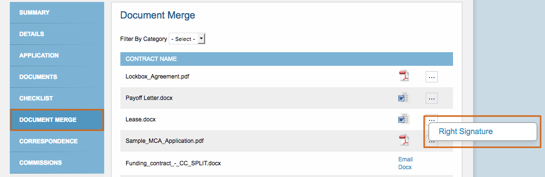Open the ellipsis menu for Payoff Letter.docx

(431, 98)
